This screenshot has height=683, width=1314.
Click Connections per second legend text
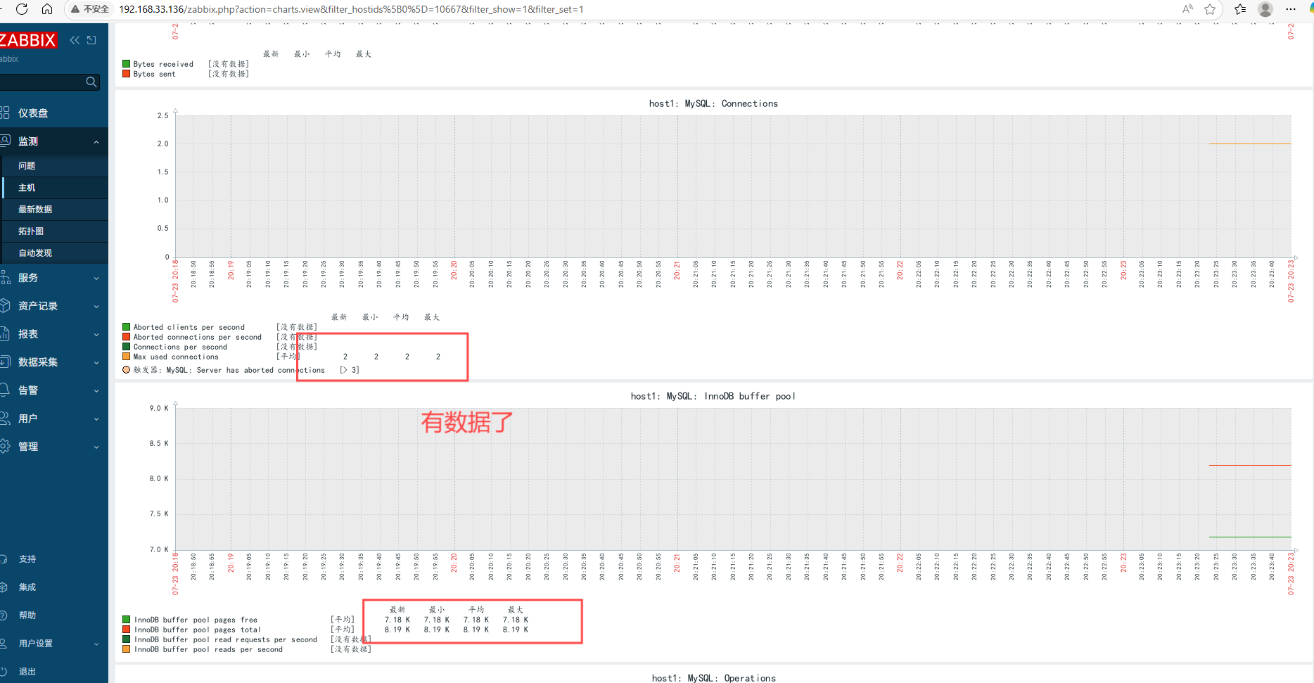coord(181,347)
